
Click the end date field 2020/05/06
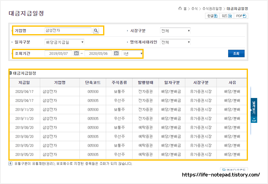[x=98, y=53]
